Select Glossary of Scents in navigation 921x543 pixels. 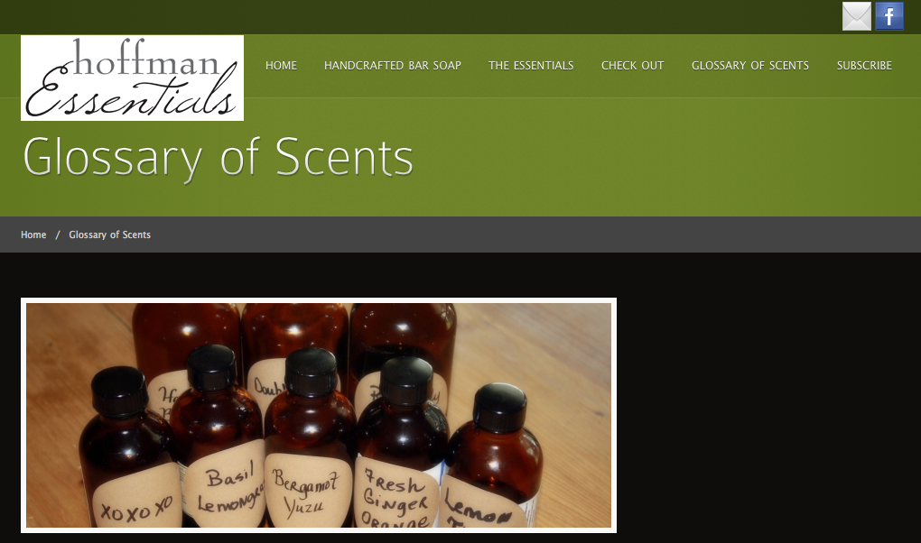tap(750, 65)
